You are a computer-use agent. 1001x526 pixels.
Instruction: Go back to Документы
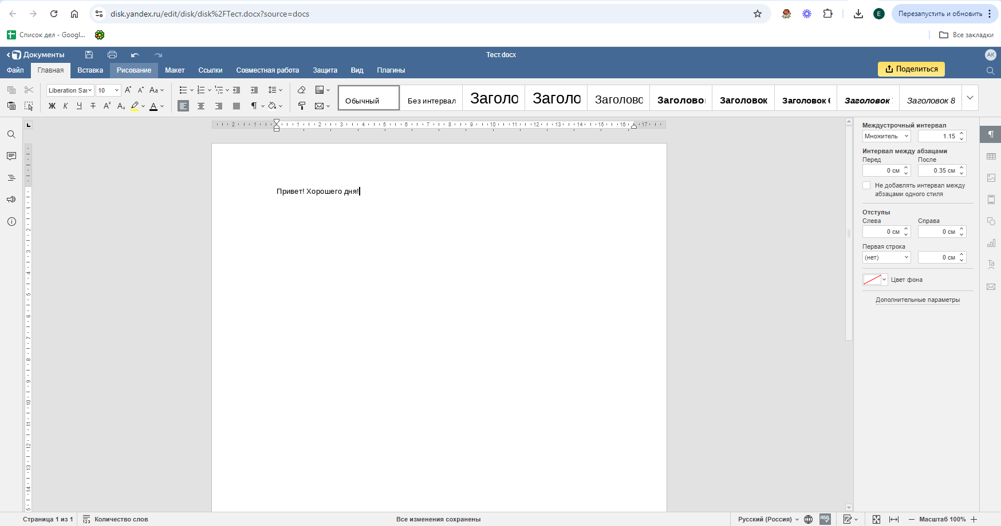pos(36,55)
